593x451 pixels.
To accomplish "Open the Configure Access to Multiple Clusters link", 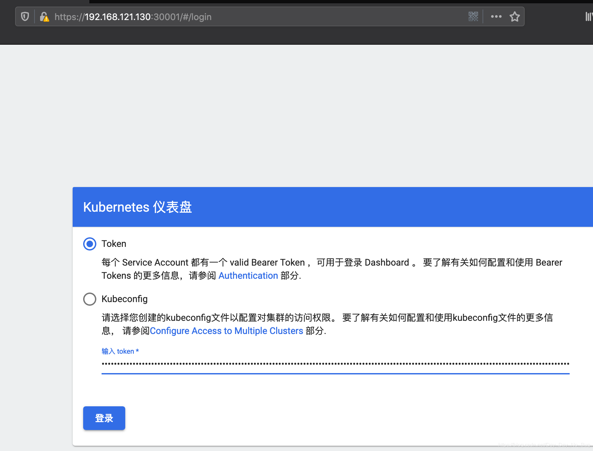I will coord(226,331).
